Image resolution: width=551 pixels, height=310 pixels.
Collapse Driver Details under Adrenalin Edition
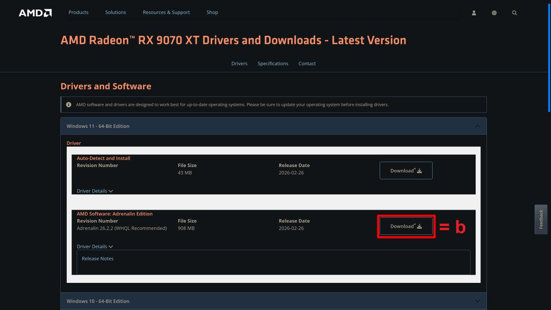[95, 247]
